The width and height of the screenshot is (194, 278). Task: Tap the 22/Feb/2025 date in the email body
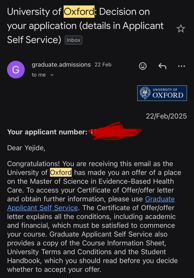[x=166, y=116]
